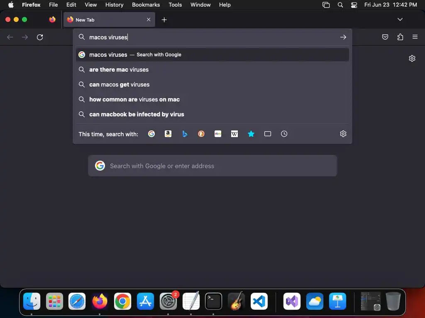425x318 pixels.
Task: Open the File menu
Action: pyautogui.click(x=54, y=5)
